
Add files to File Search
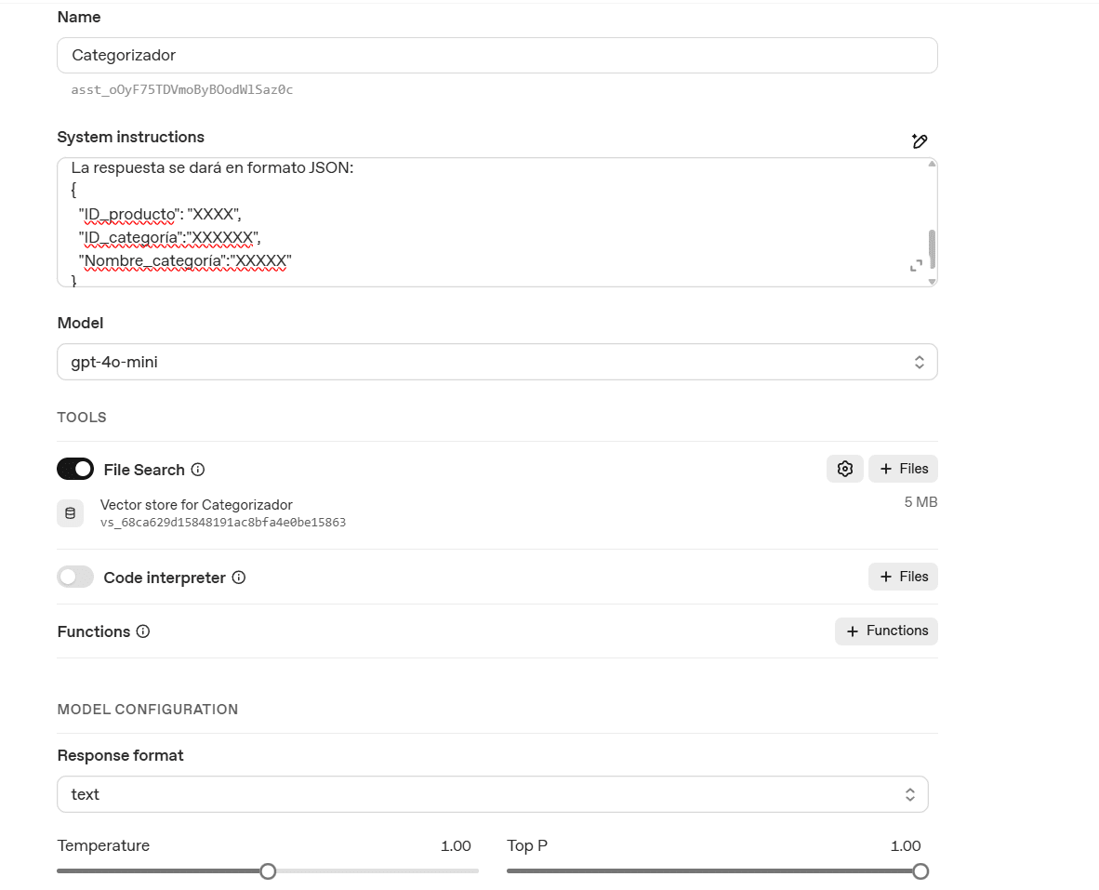pyautogui.click(x=903, y=469)
